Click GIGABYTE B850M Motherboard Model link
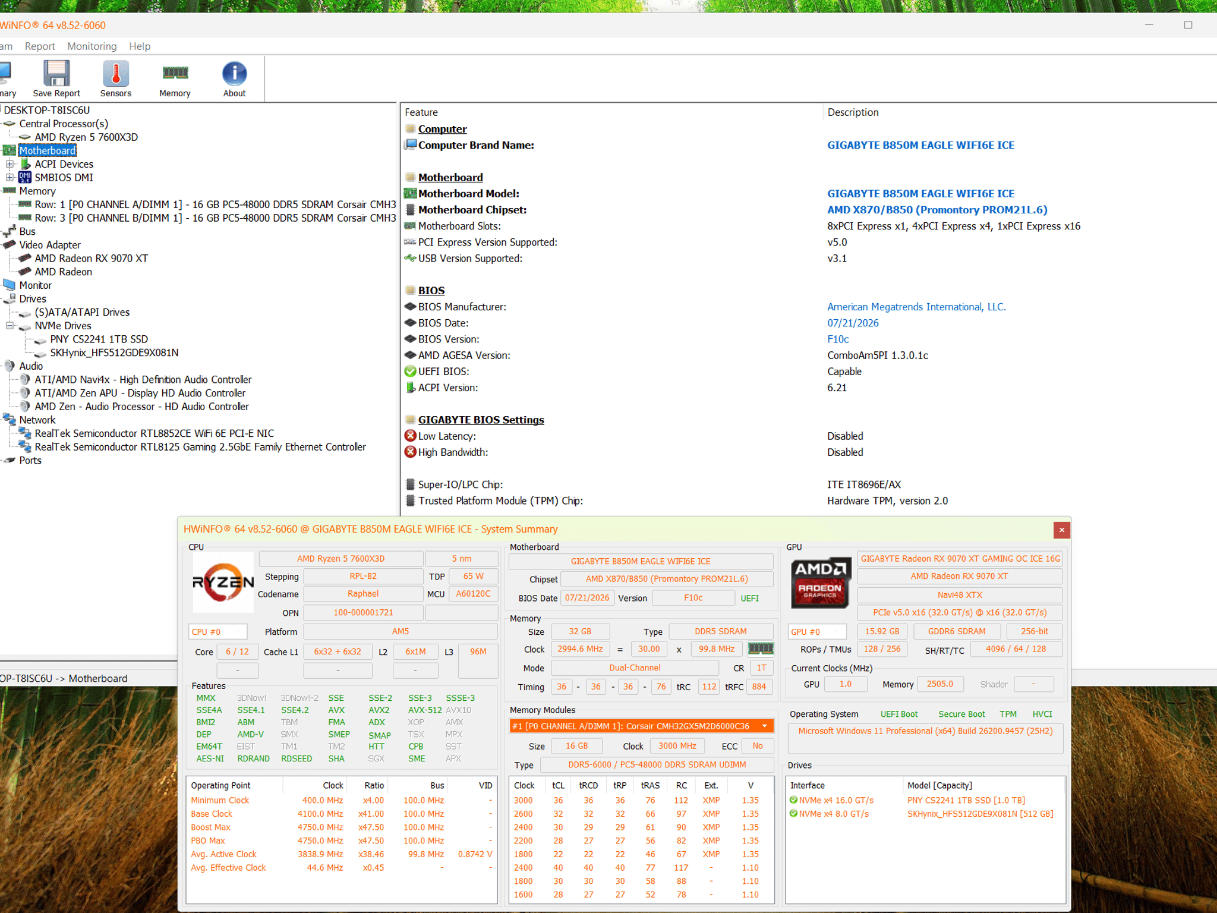This screenshot has height=913, width=1217. pyautogui.click(x=920, y=194)
